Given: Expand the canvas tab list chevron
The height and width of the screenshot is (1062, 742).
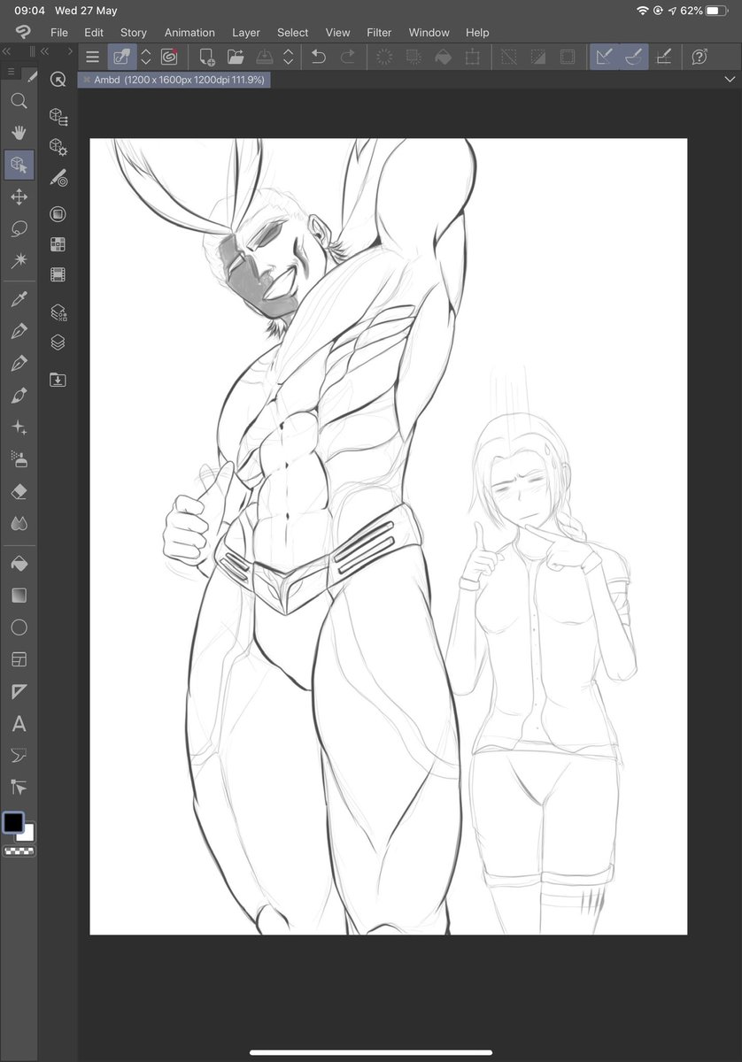Looking at the screenshot, I should pos(729,80).
